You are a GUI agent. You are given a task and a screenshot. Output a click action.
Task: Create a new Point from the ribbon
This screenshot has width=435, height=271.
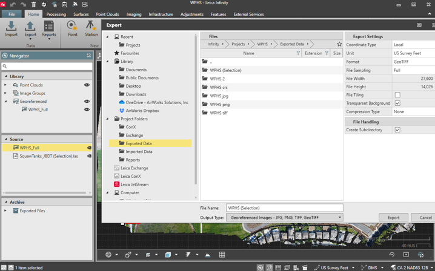[x=73, y=29]
